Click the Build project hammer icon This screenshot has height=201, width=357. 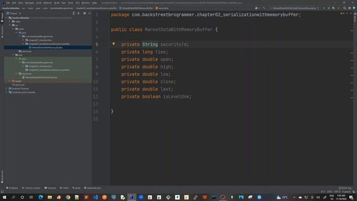(264, 8)
